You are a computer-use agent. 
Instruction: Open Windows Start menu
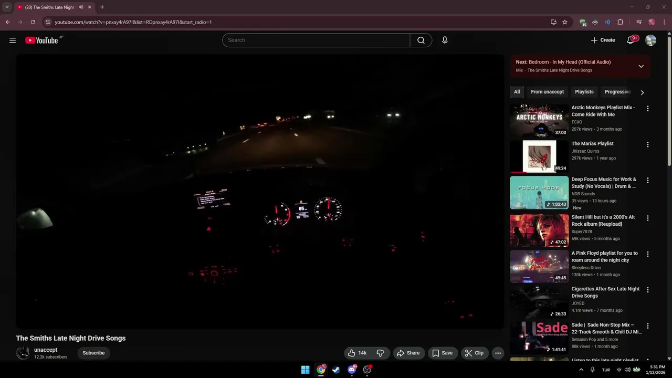[305, 370]
